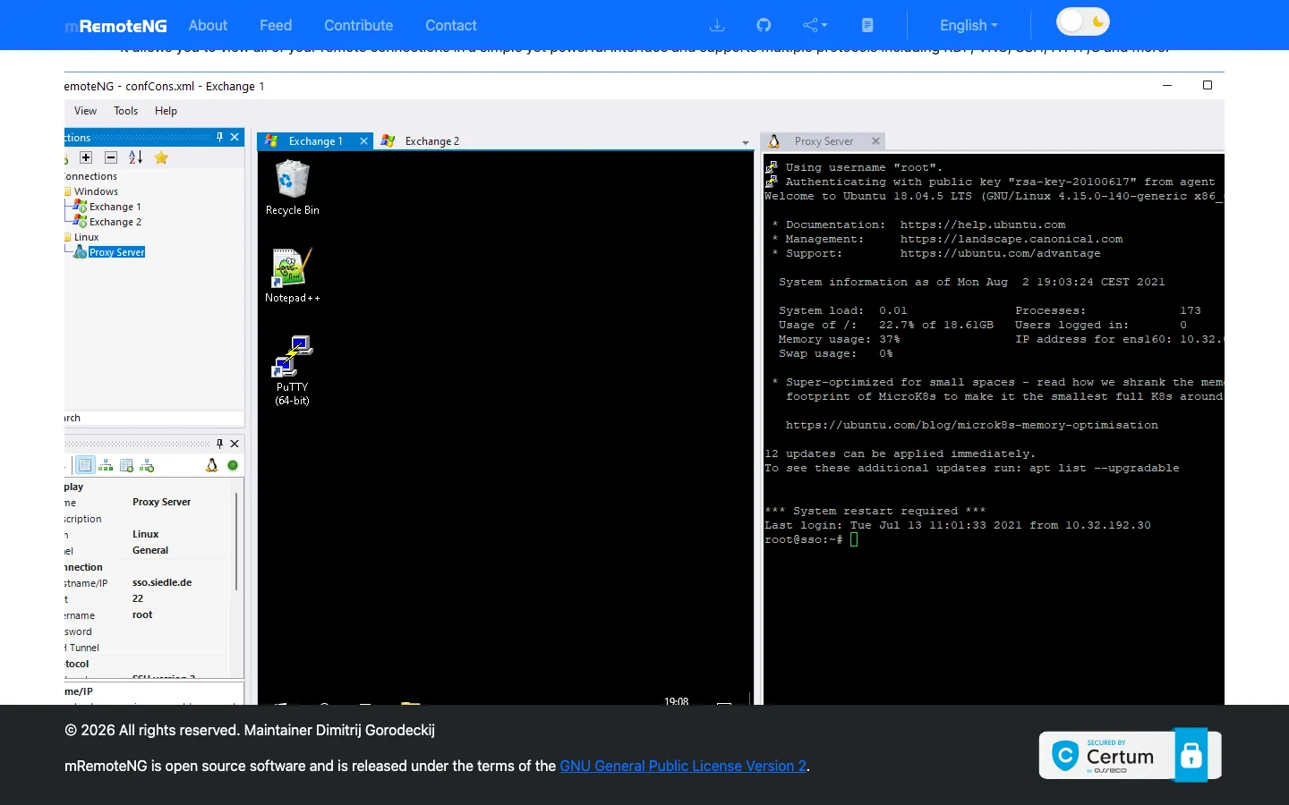The image size is (1289, 805).
Task: Click the Recycle Bin desktop icon
Action: 292,188
